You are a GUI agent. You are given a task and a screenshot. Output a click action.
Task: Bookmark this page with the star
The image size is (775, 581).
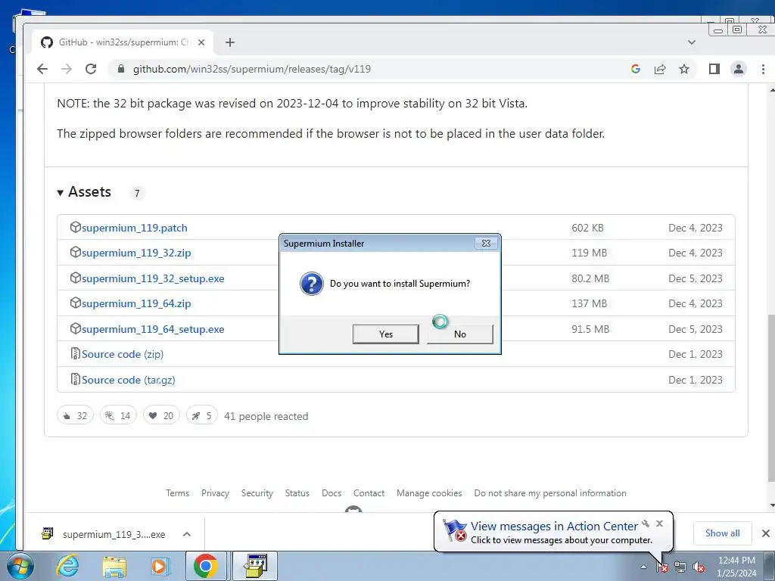(x=684, y=69)
